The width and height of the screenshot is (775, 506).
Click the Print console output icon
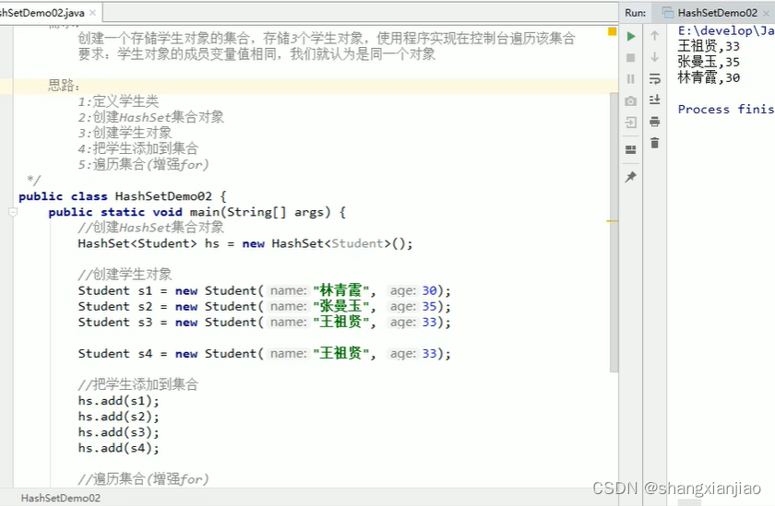[655, 122]
